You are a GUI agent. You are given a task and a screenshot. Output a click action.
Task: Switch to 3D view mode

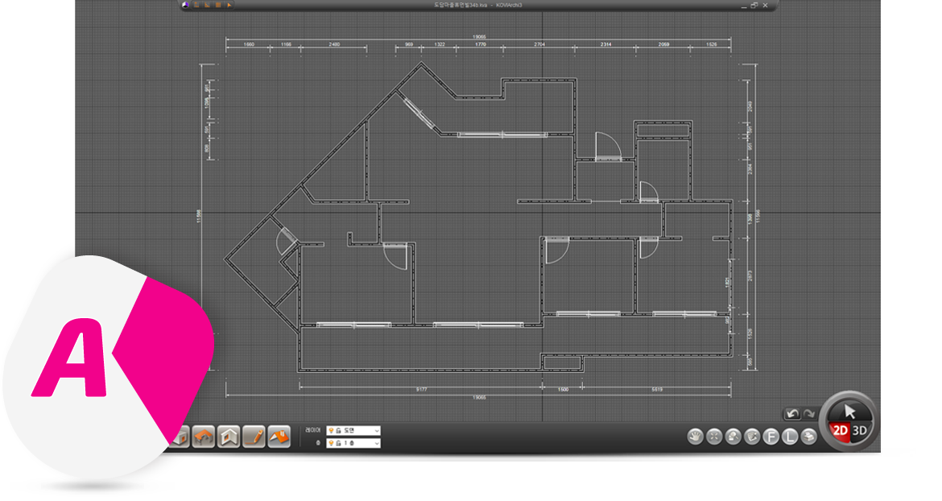click(x=860, y=430)
